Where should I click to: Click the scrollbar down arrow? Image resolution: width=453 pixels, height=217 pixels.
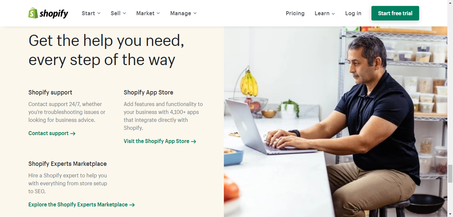450,214
